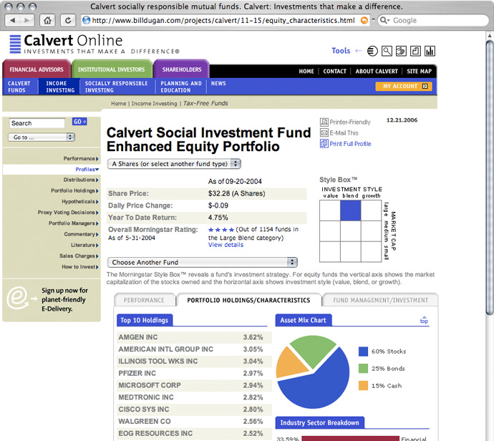Open the Go to dropdown in the sidebar
Screen dimensions: 494x441
[42, 137]
